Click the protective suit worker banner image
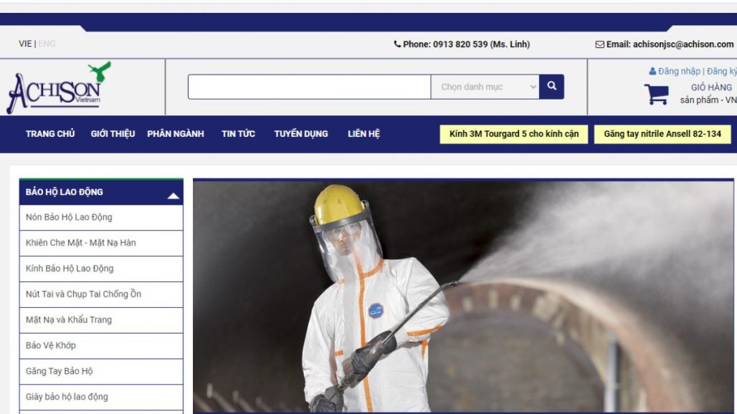The height and width of the screenshot is (414, 737). point(463,297)
